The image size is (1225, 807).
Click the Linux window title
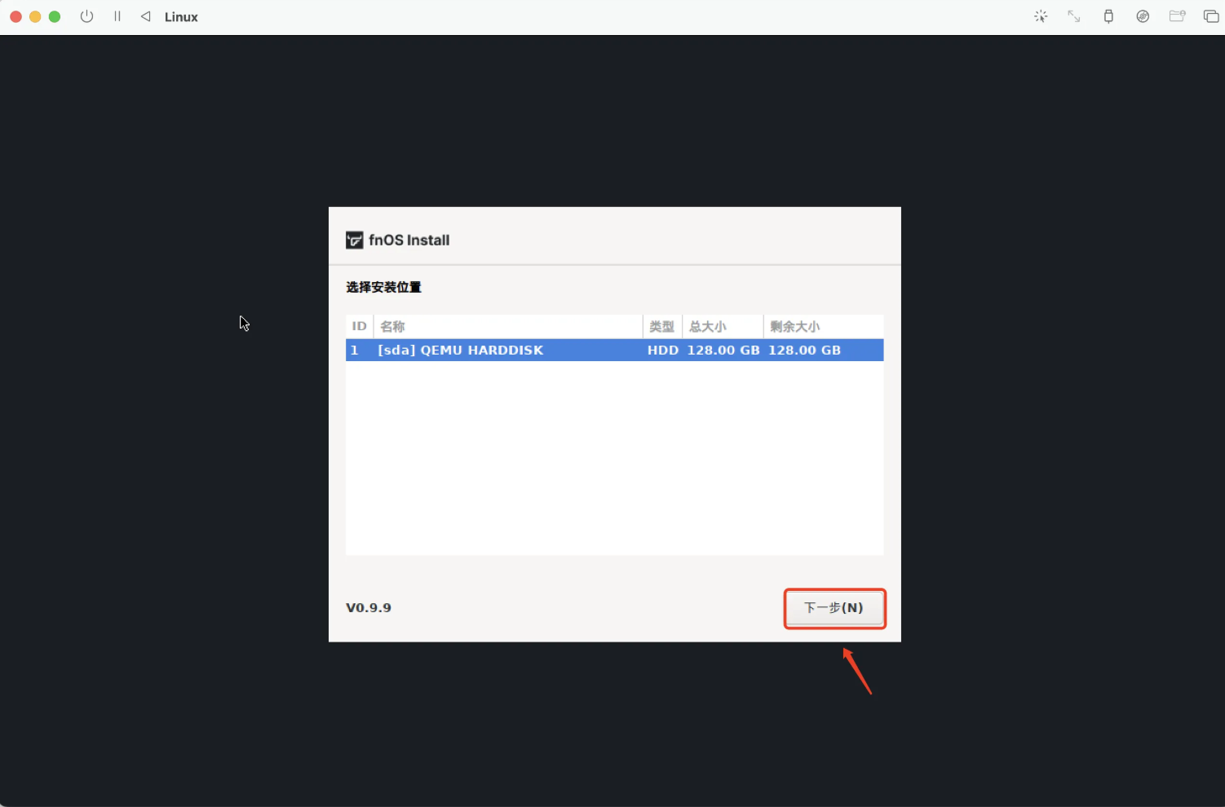pyautogui.click(x=181, y=16)
